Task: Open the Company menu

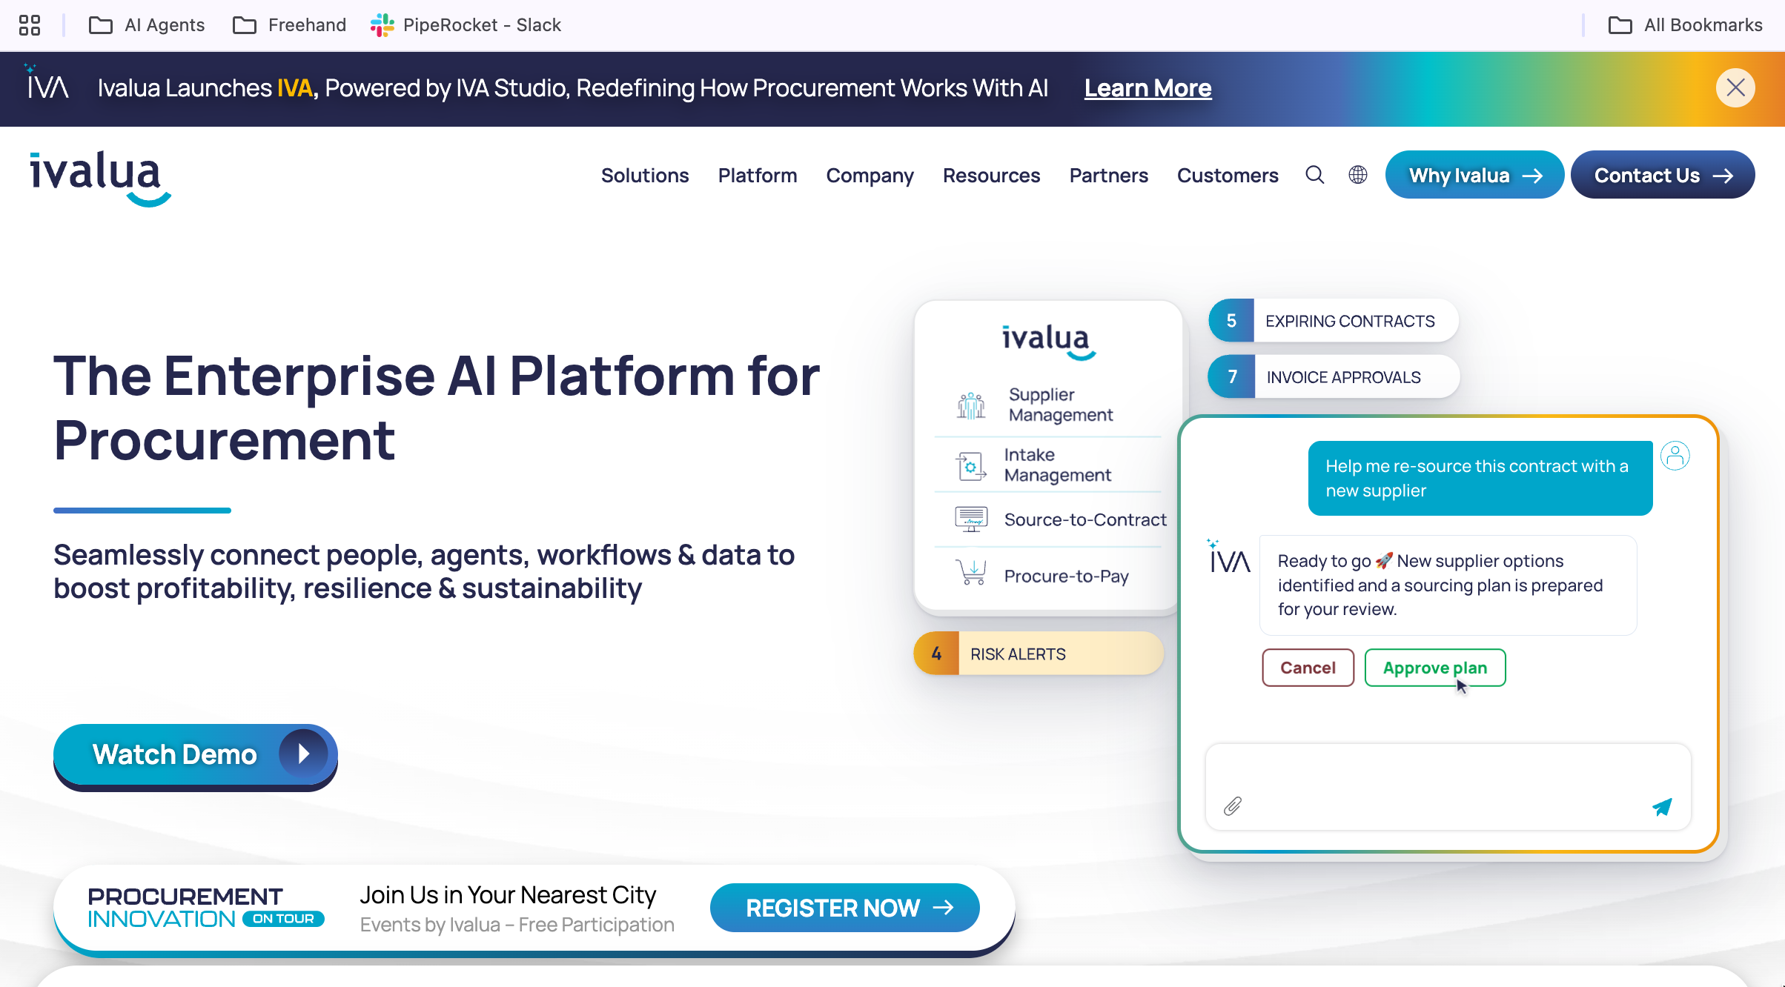Action: (870, 176)
